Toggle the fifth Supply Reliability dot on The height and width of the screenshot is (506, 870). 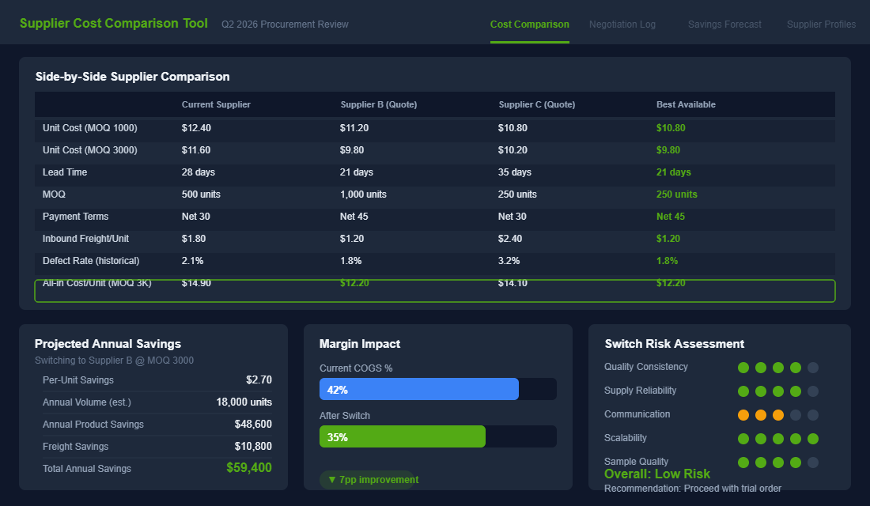813,391
